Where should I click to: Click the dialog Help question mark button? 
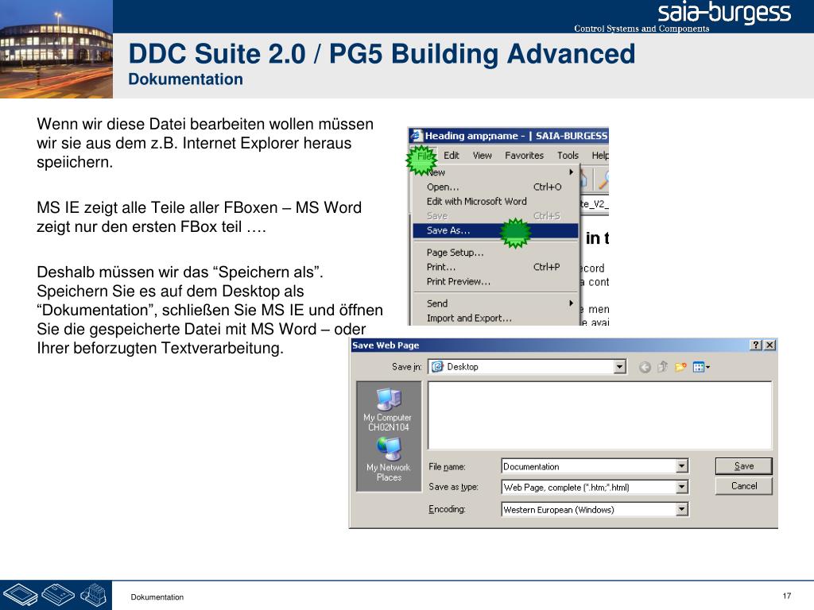pos(756,345)
